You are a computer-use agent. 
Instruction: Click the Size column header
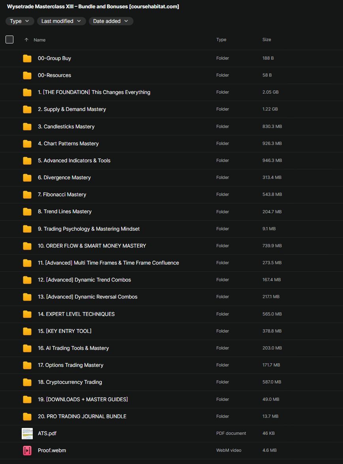267,39
